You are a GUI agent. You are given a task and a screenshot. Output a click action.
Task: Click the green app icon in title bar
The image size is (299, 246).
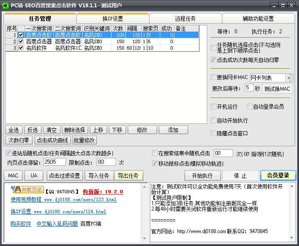pyautogui.click(x=6, y=5)
